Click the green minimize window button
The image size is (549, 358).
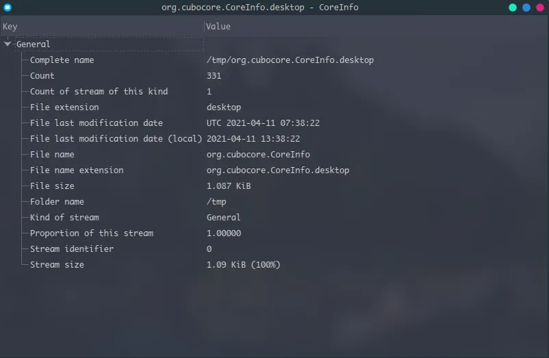pos(513,8)
